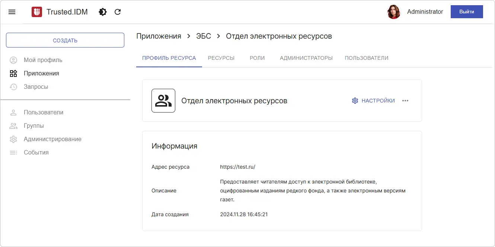
Task: Click the СОЗДАТЬ button
Action: tap(65, 40)
